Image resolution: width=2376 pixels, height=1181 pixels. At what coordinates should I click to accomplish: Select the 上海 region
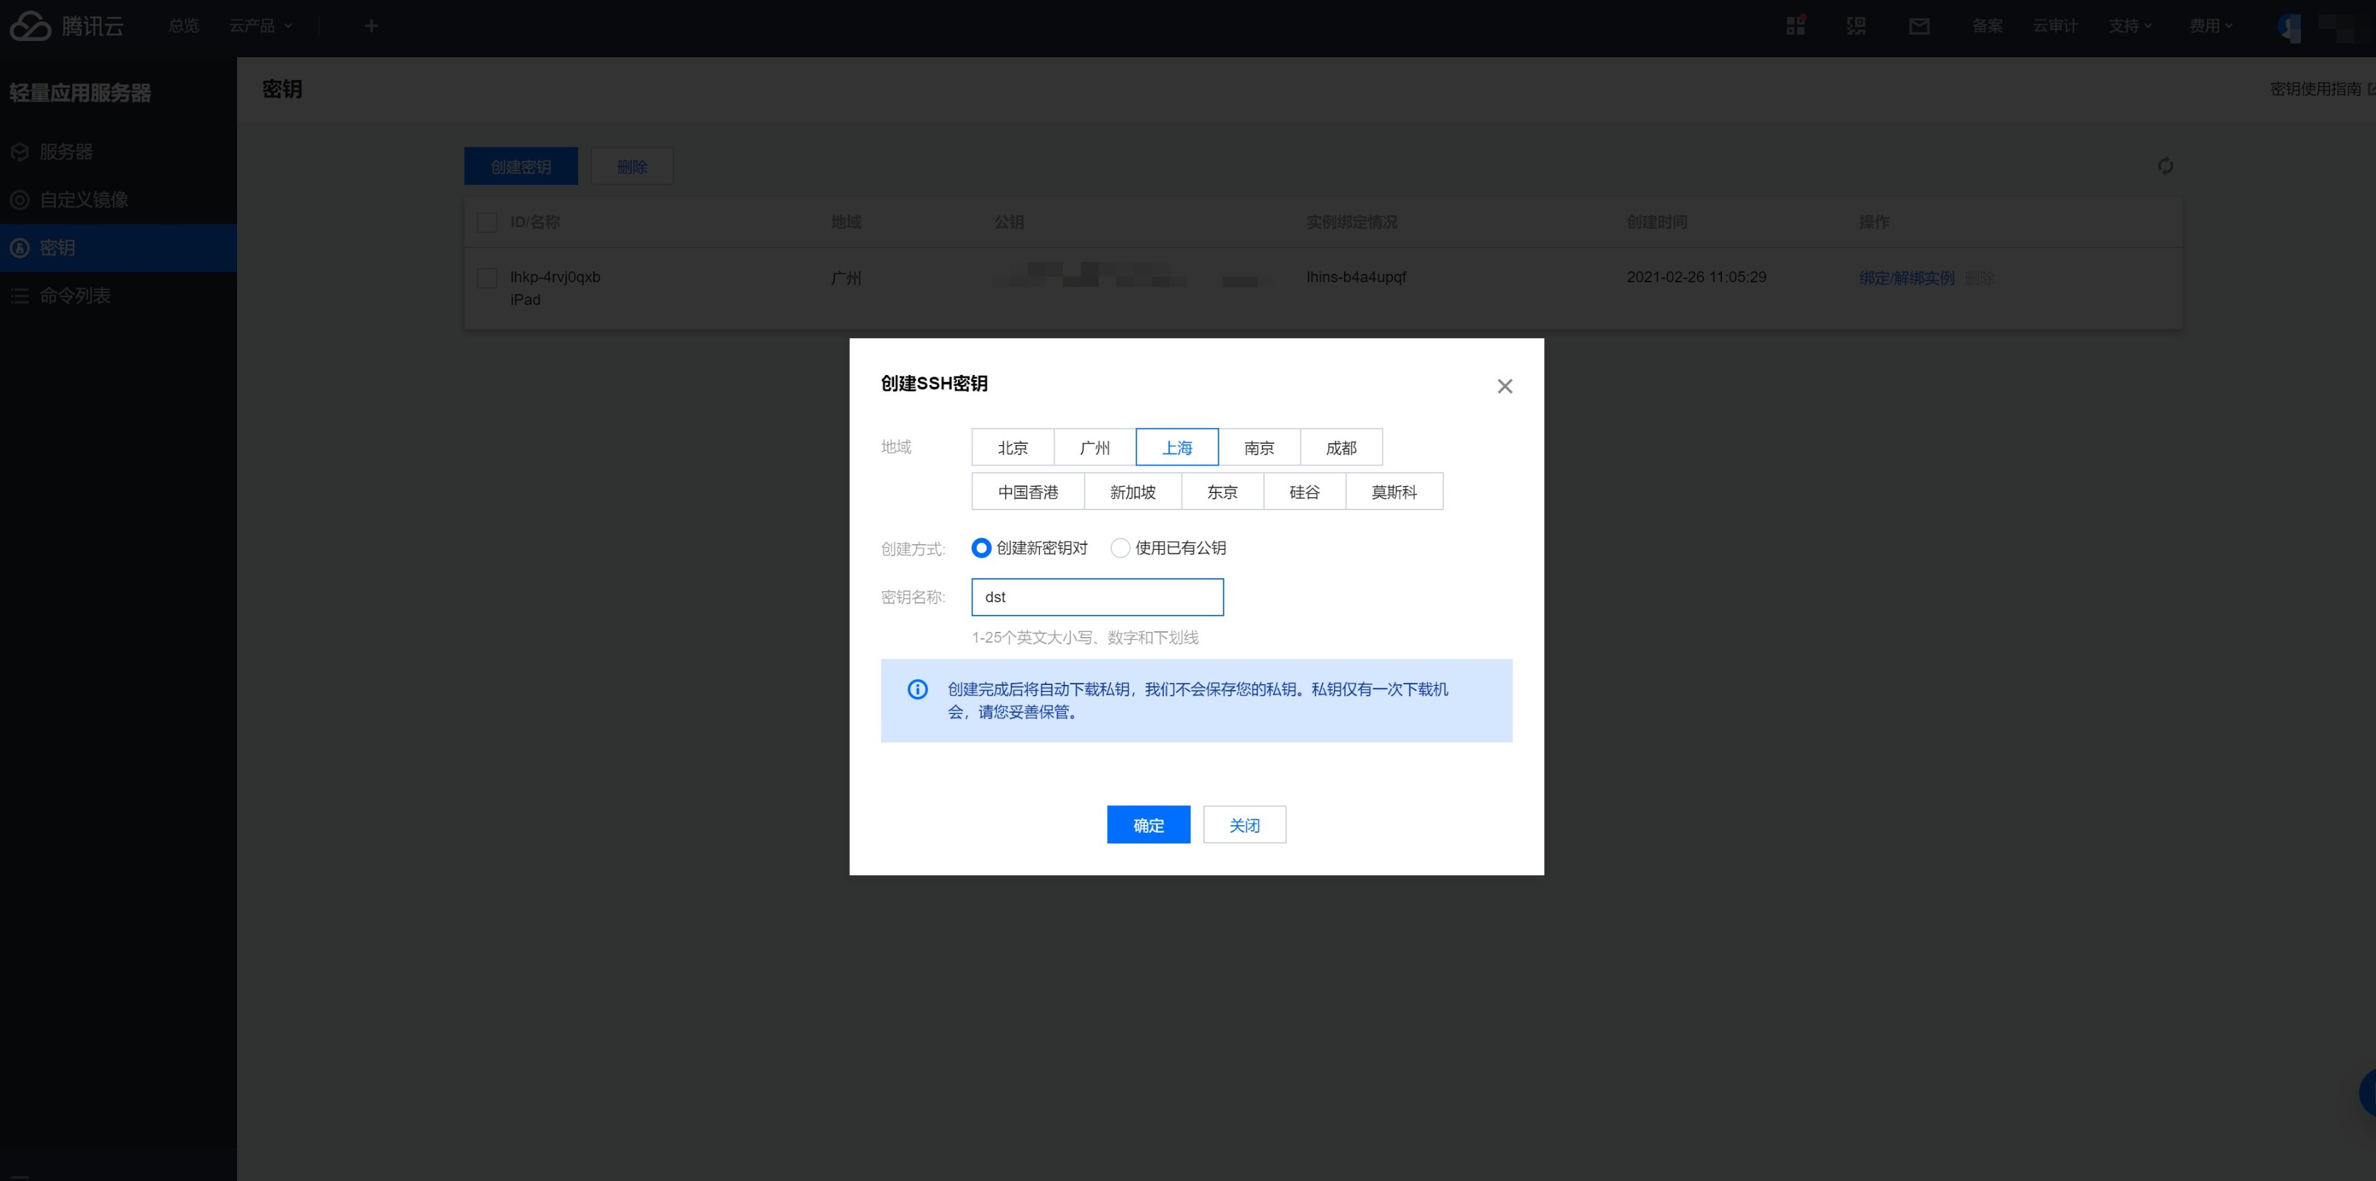click(x=1177, y=447)
